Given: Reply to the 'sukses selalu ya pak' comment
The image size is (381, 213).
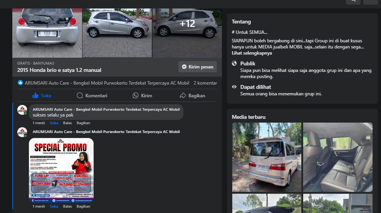Looking at the screenshot, I should click(67, 123).
